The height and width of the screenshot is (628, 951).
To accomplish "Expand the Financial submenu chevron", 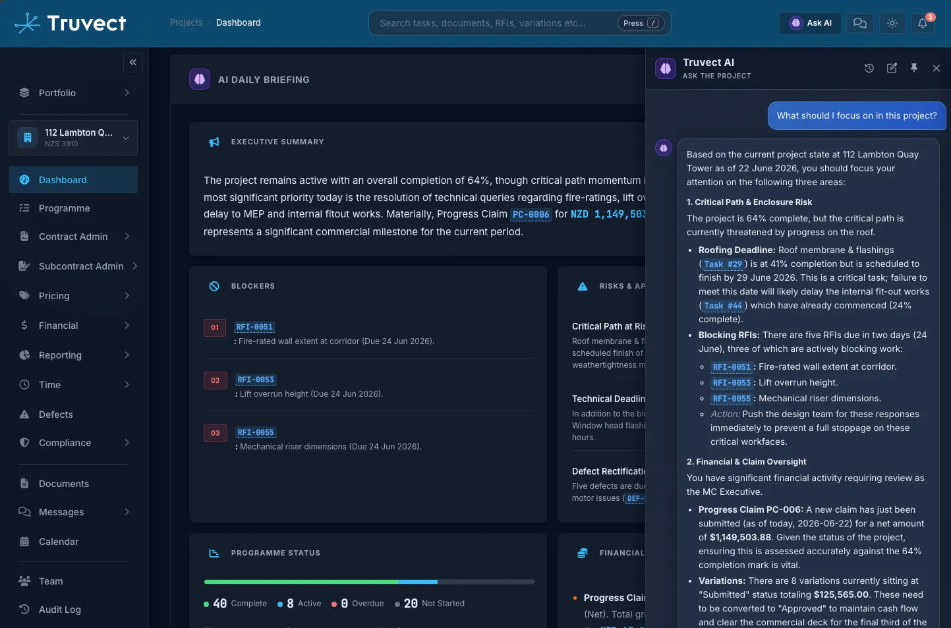I will click(127, 326).
